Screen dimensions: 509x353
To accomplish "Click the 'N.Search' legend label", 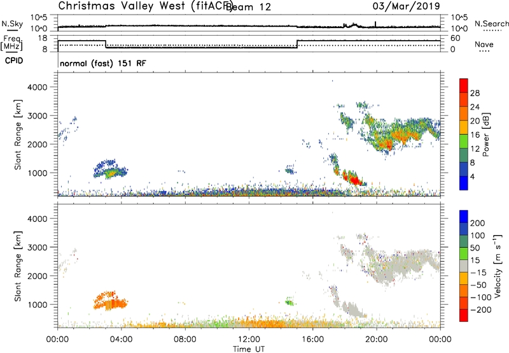I will pyautogui.click(x=491, y=24).
